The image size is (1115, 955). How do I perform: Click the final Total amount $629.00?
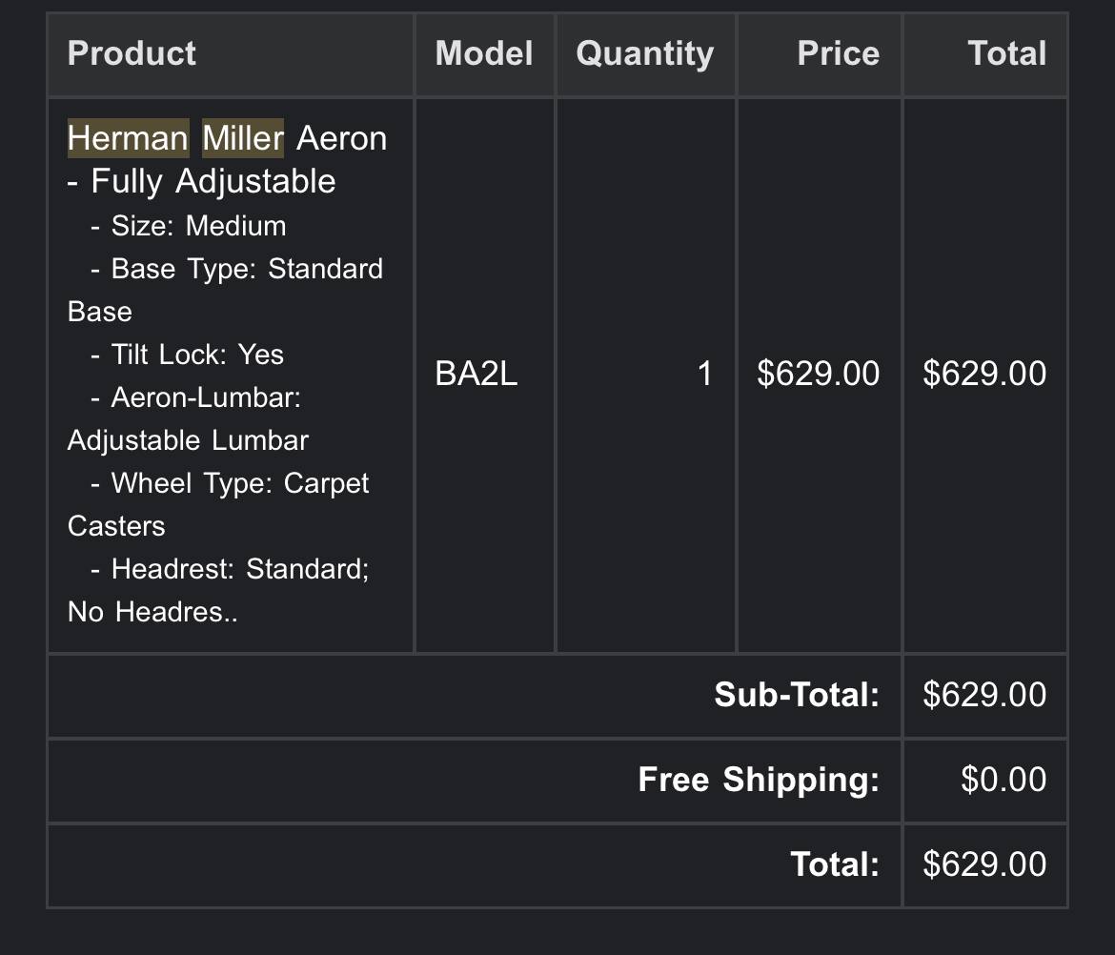pyautogui.click(x=984, y=864)
